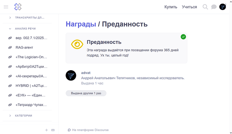The height and width of the screenshot is (134, 232).
Task: Open sidebar link HYBRID | «А2Тцк…
Action: pyautogui.click(x=31, y=86)
